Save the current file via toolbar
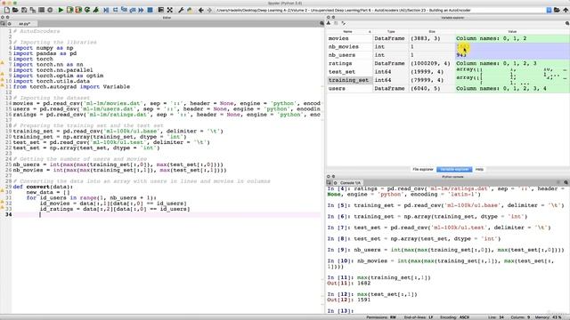 (24, 10)
